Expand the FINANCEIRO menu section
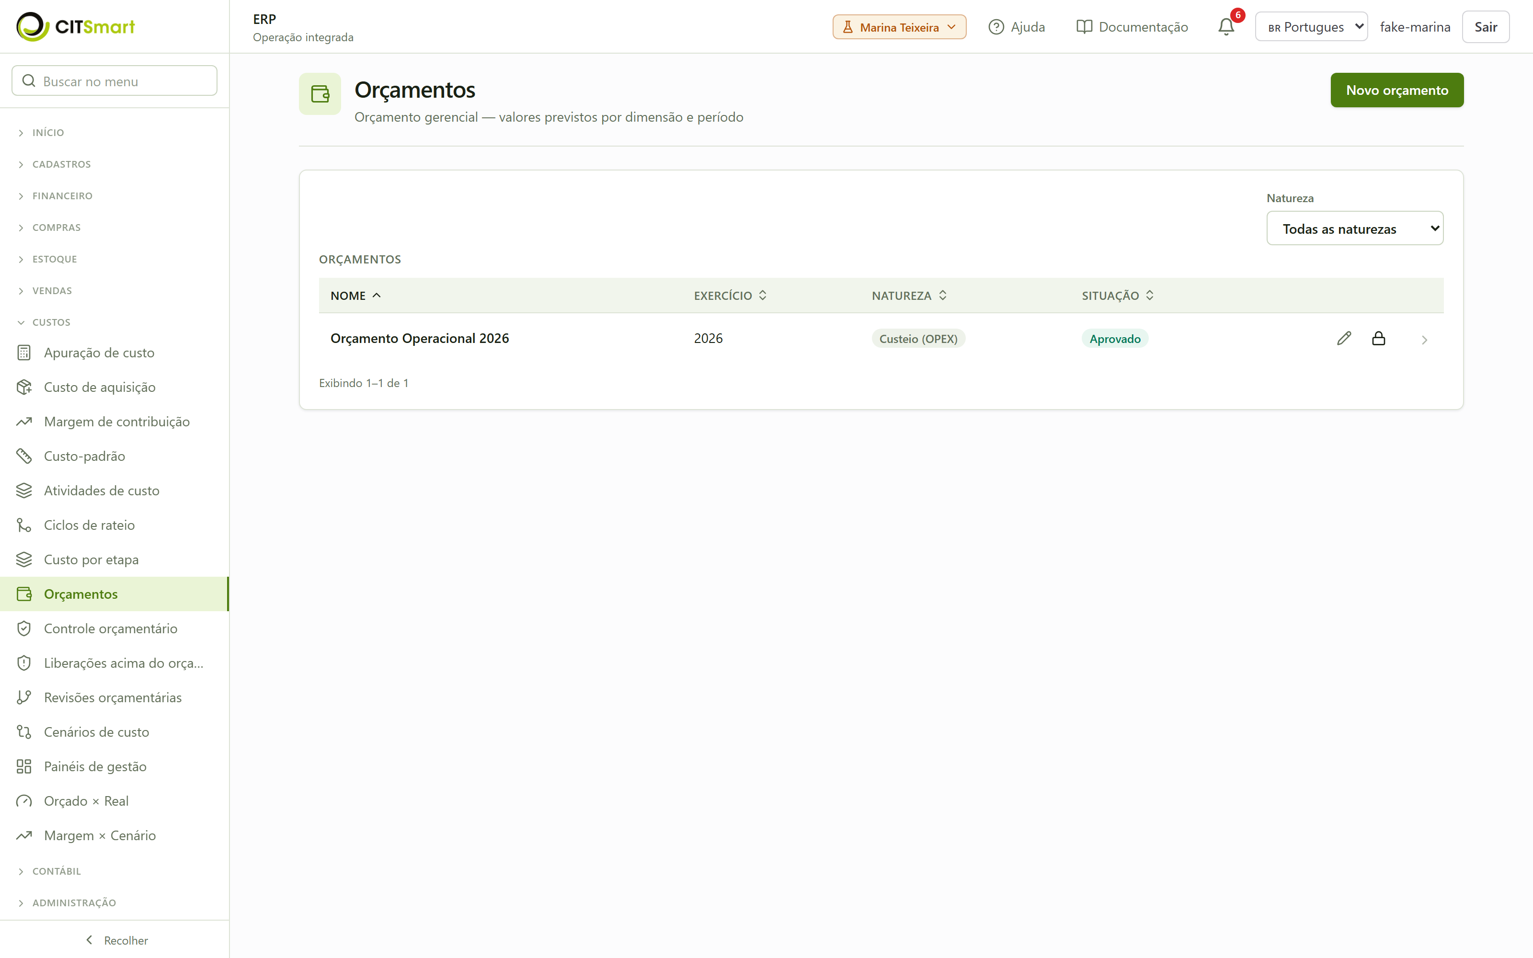Image resolution: width=1533 pixels, height=958 pixels. 114,196
